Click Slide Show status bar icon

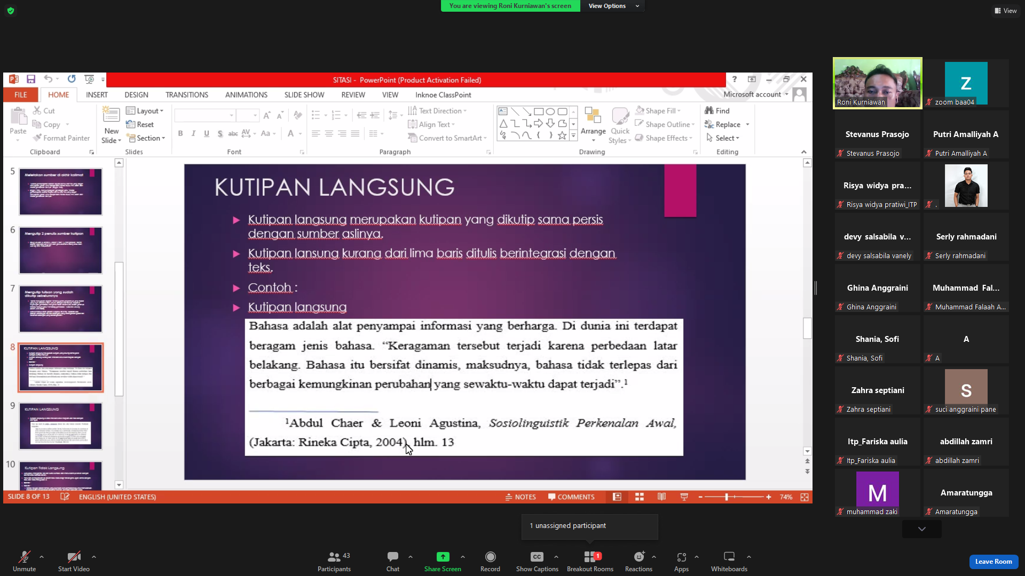pyautogui.click(x=684, y=497)
